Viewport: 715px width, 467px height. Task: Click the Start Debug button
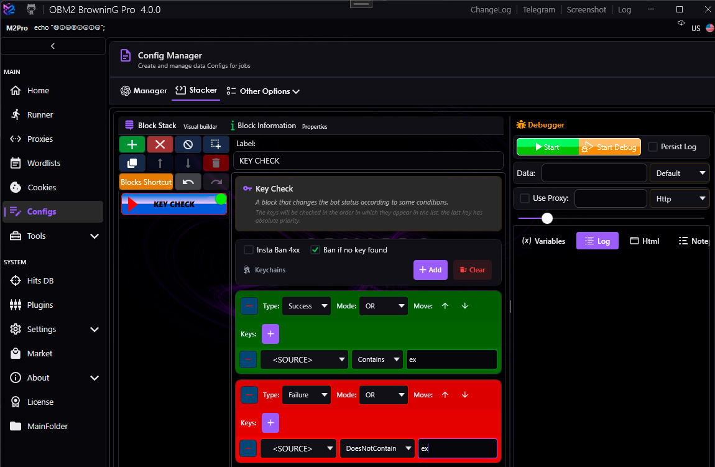click(x=610, y=147)
